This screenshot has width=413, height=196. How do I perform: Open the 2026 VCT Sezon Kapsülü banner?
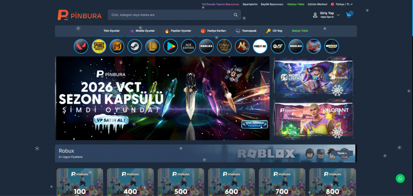163,98
